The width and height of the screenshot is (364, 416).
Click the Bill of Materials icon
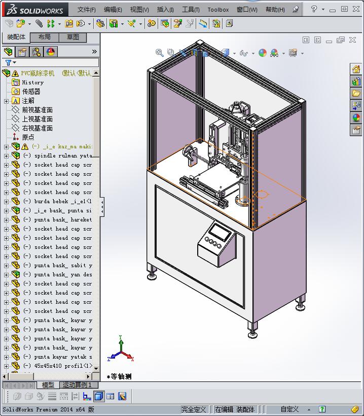click(165, 23)
